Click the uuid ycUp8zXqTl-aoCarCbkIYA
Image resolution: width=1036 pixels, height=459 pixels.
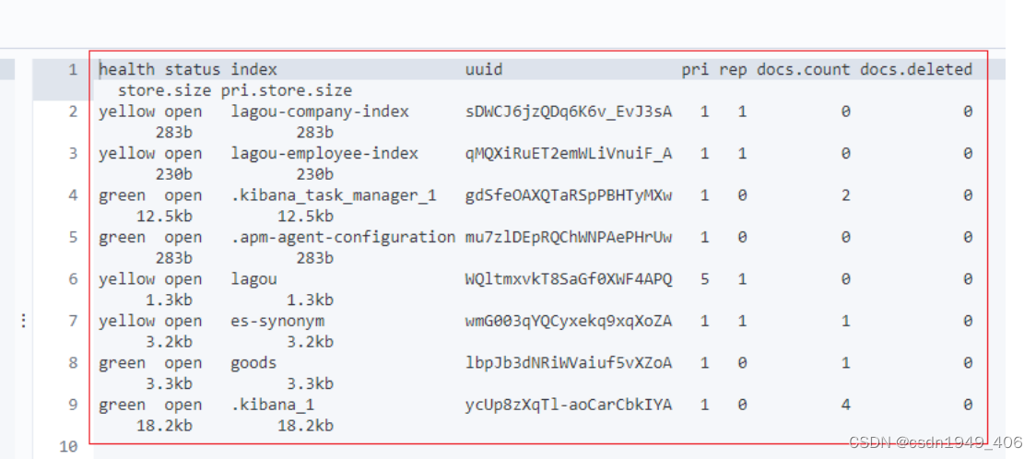click(568, 405)
